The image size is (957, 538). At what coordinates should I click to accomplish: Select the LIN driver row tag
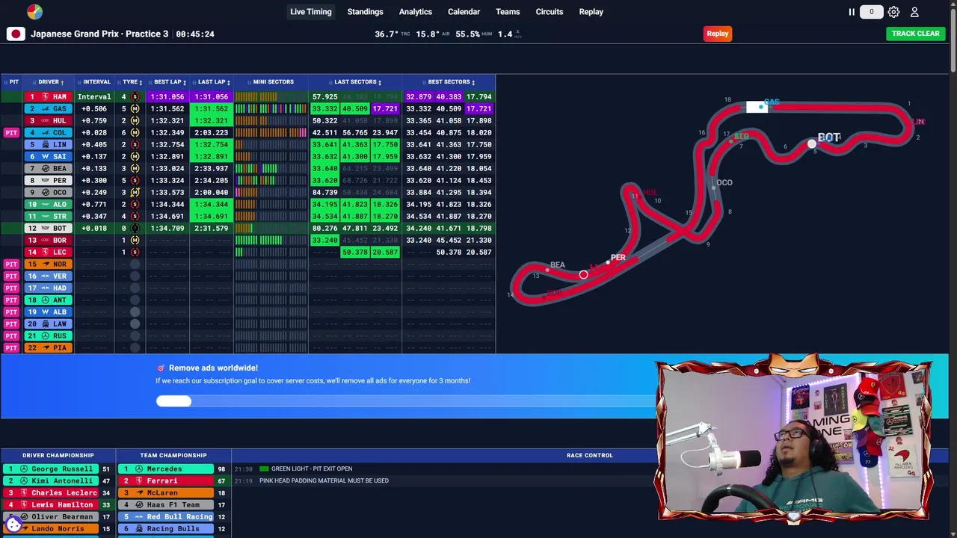[49, 144]
